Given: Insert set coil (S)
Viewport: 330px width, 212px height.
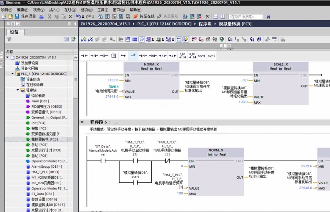Looking at the screenshot, I should click(172, 56).
